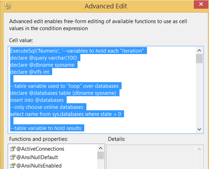The width and height of the screenshot is (209, 169).
Task: Click the 'select name from sys.databases' line
Action: [66, 114]
